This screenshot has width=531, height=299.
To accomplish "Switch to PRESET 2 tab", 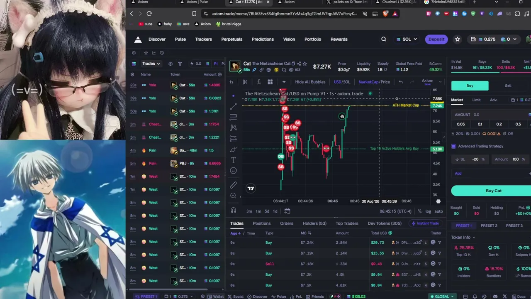I will pyautogui.click(x=489, y=226).
